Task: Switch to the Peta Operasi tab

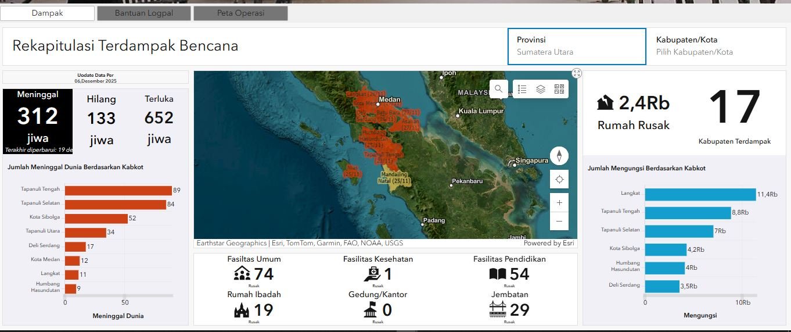Action: (240, 13)
